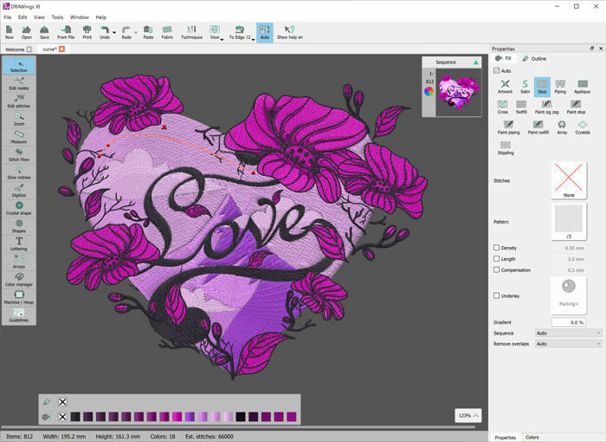Select the Lettering tool
Image resolution: width=606 pixels, height=442 pixels.
(x=18, y=244)
